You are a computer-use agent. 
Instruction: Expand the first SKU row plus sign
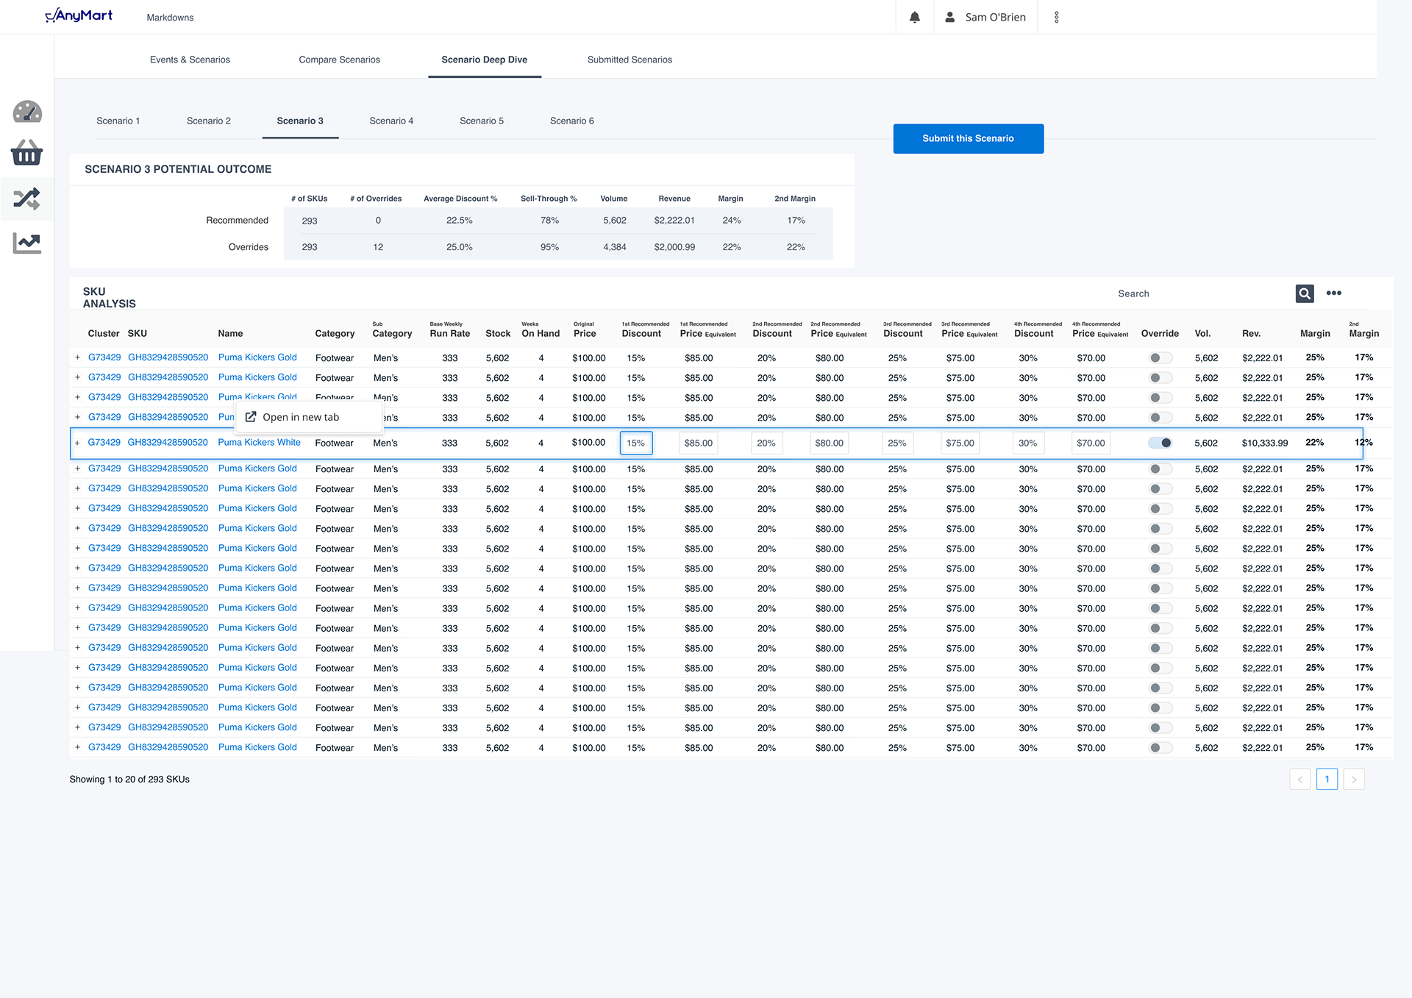tap(77, 357)
